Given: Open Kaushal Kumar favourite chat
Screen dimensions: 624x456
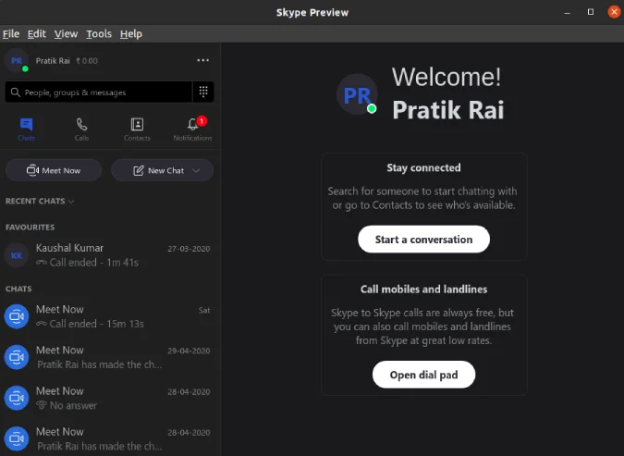Looking at the screenshot, I should click(107, 255).
